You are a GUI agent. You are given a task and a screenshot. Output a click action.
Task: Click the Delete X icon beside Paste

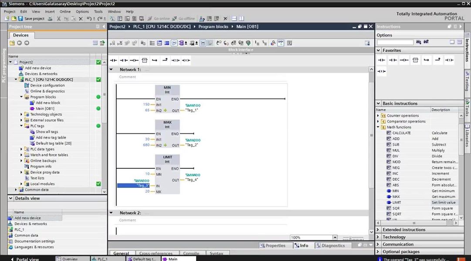(x=81, y=19)
